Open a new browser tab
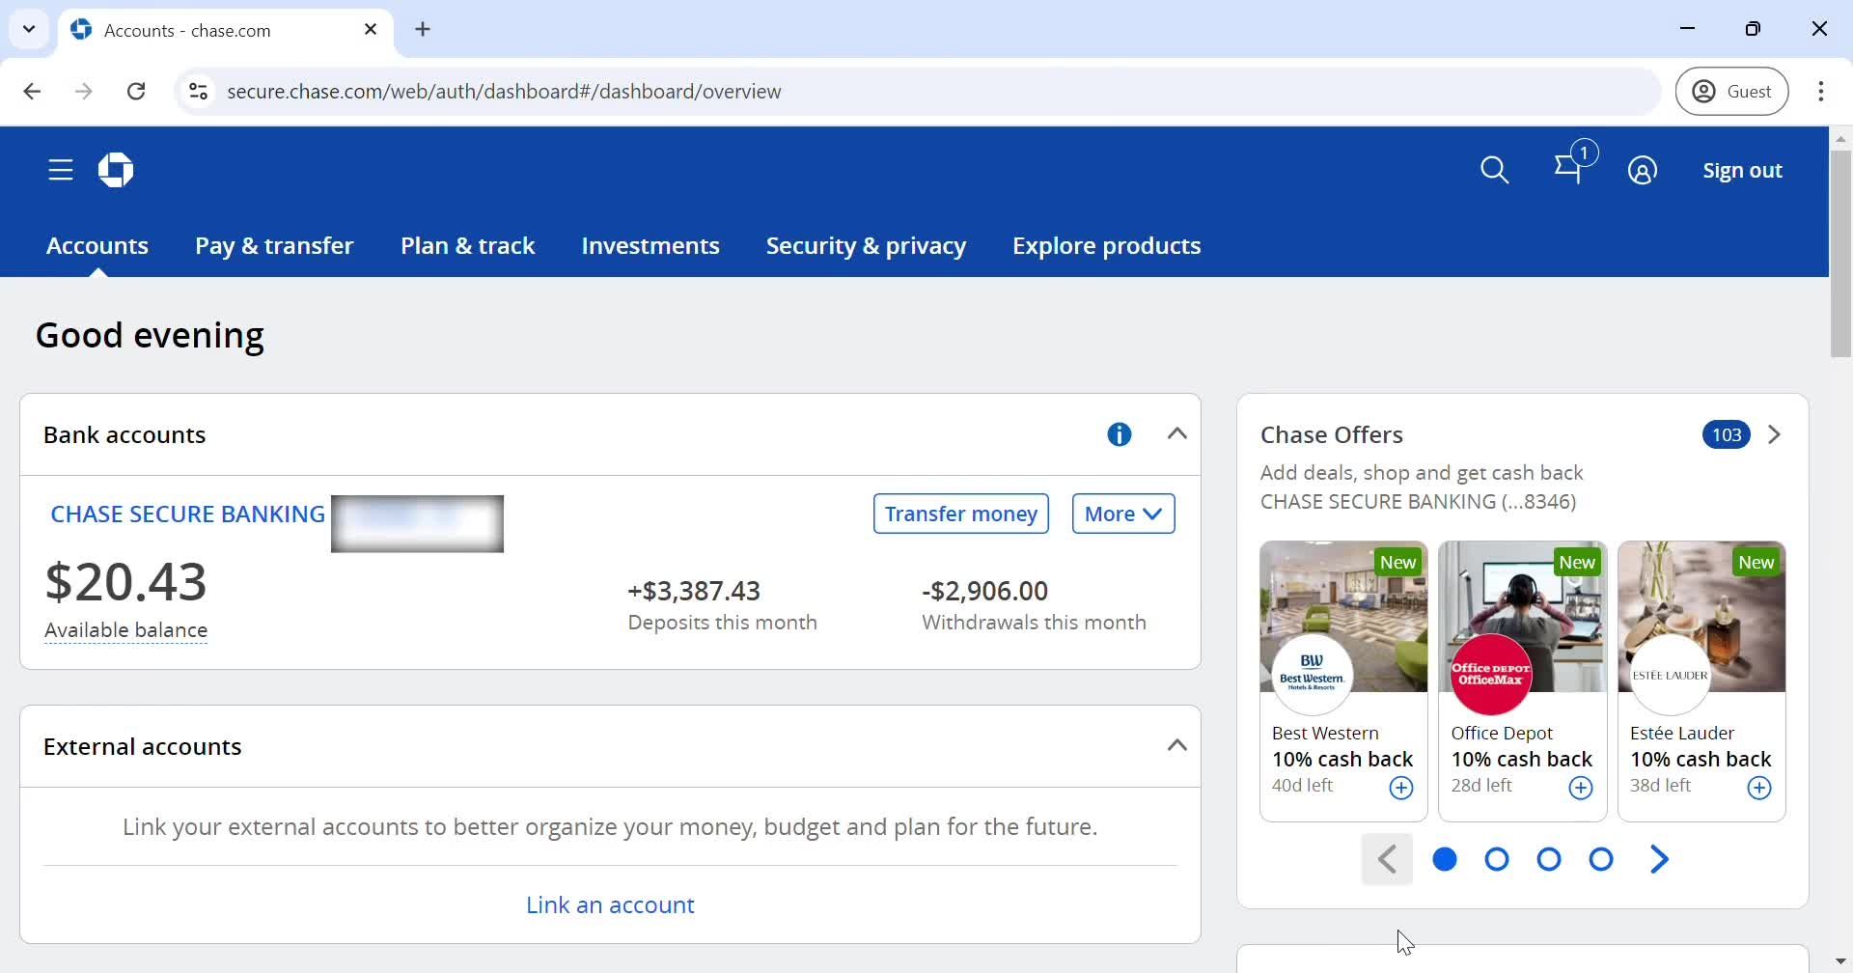Screen dimensions: 1853x973 click(423, 30)
